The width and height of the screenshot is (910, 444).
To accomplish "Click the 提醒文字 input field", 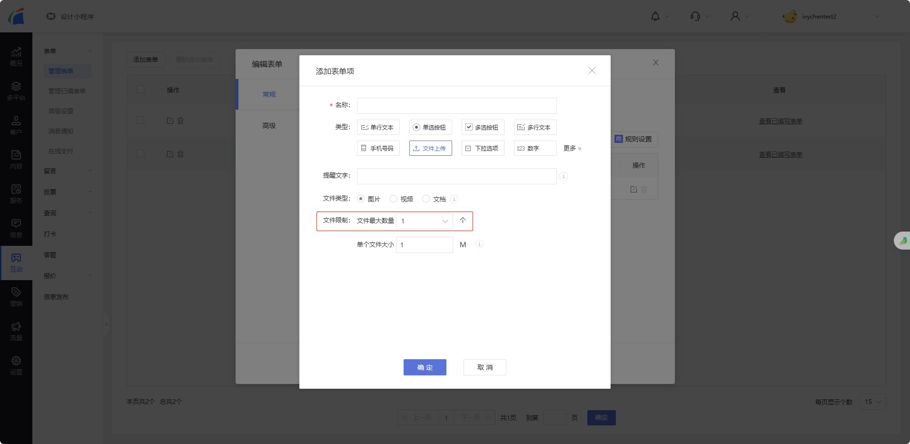I will [x=456, y=176].
